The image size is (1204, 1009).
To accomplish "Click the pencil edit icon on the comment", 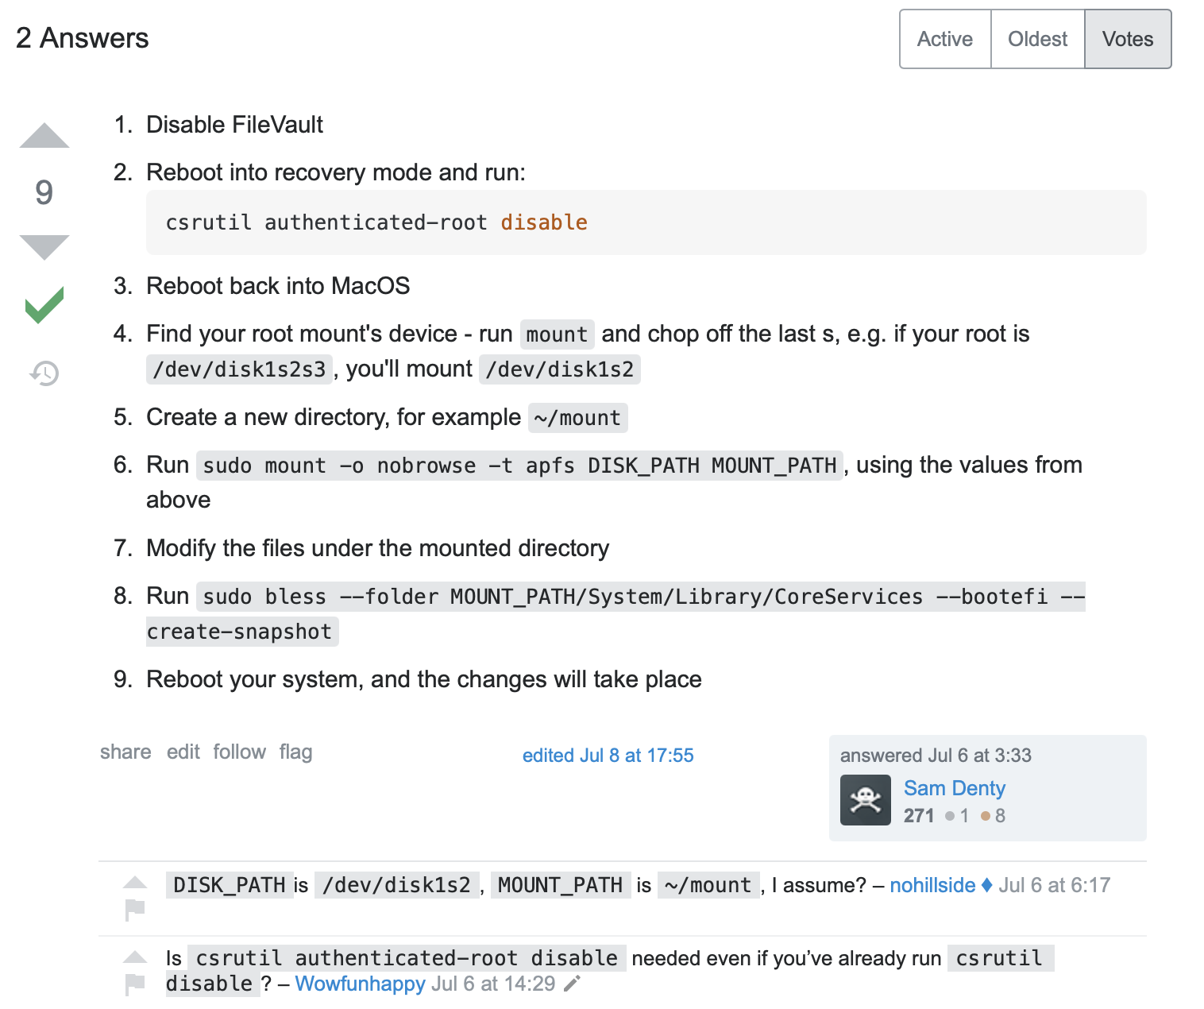I will click(x=572, y=984).
